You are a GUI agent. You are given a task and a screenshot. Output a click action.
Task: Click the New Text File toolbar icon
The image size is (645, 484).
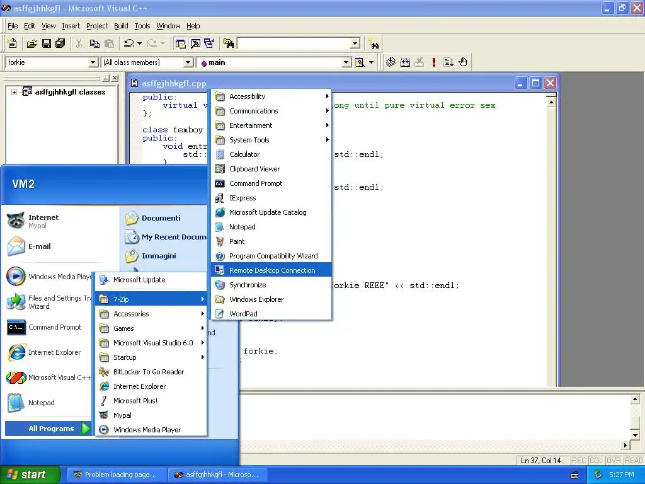(x=13, y=43)
